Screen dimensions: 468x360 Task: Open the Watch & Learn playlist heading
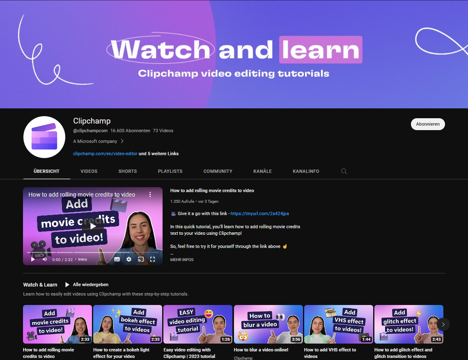point(40,285)
